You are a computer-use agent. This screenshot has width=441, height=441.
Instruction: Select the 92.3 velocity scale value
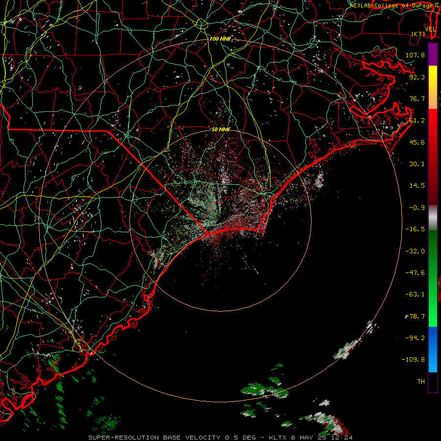click(417, 77)
